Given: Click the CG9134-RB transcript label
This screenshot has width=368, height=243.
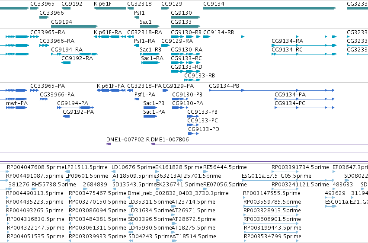Looking at the screenshot, I should point(218,32).
